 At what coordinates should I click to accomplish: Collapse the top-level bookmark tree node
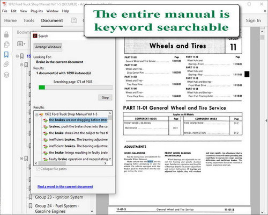pyautogui.click(x=17, y=56)
